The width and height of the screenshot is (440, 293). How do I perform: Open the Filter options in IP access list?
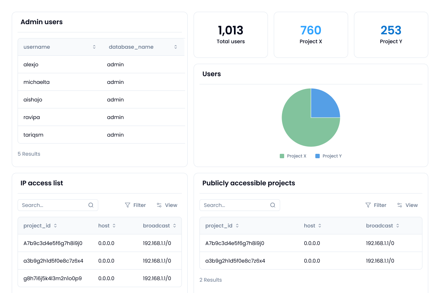(x=135, y=205)
